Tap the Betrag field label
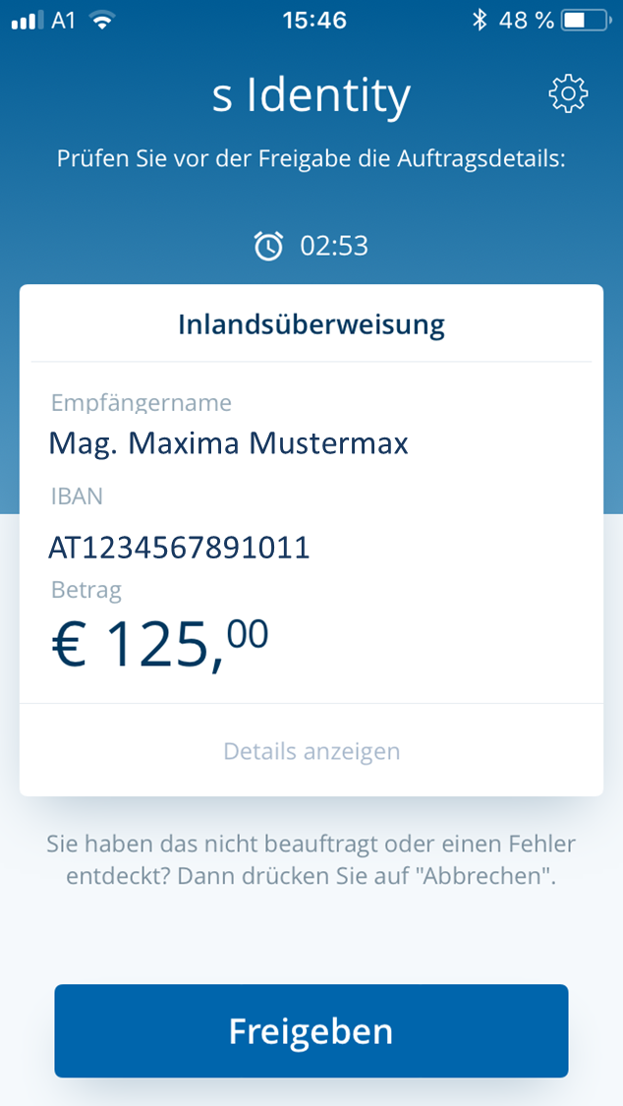 tap(86, 590)
